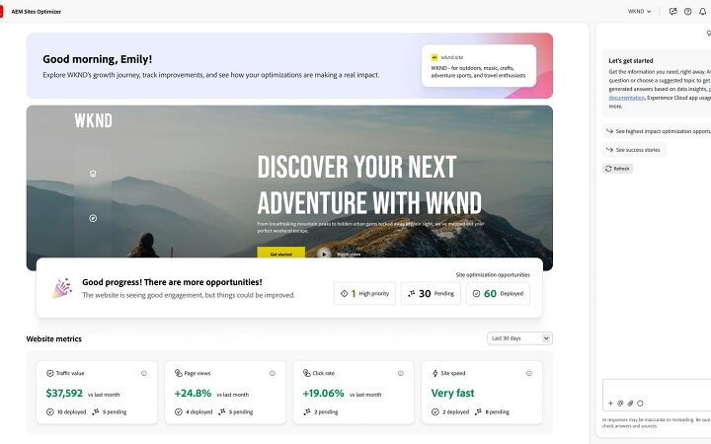Select the 1 High priority opportunities filter

click(365, 294)
